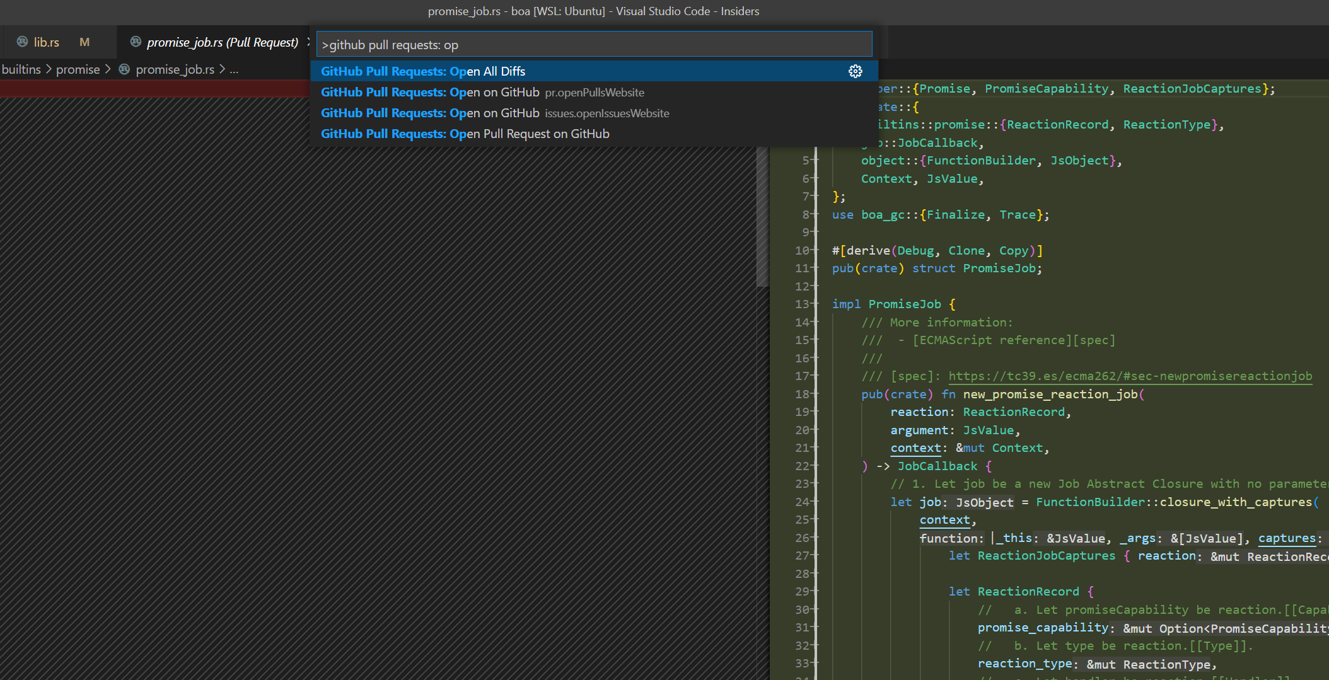The height and width of the screenshot is (680, 1329).
Task: Click the '/// More information:' comment
Action: point(937,323)
